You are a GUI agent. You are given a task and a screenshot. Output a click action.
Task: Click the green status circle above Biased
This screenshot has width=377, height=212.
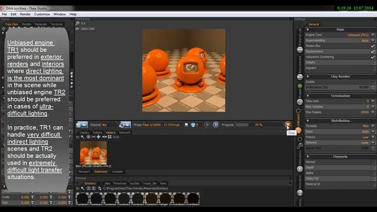(x=300, y=86)
